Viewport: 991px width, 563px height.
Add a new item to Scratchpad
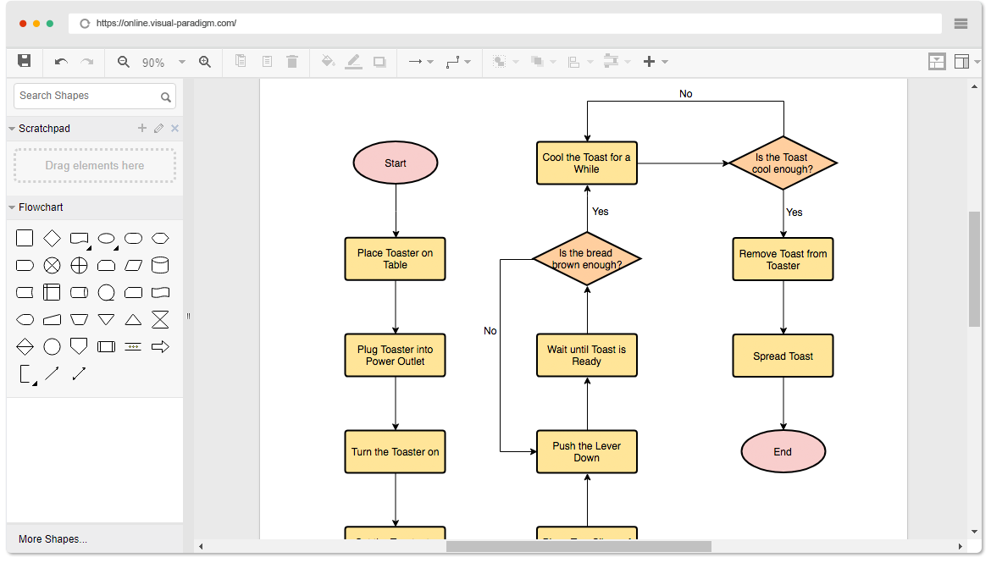pyautogui.click(x=141, y=128)
